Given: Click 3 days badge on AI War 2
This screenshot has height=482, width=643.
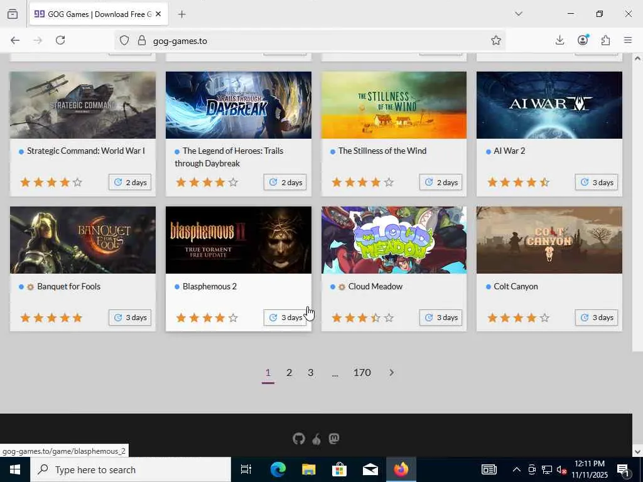Looking at the screenshot, I should pyautogui.click(x=597, y=183).
